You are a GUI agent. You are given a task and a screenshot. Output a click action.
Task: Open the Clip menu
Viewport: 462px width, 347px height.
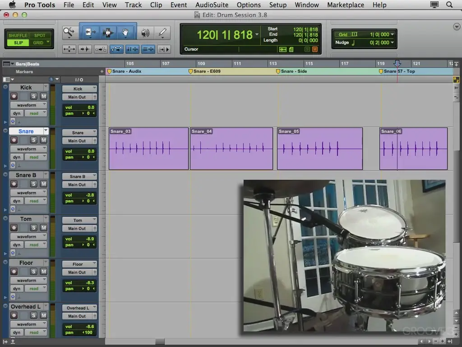click(x=156, y=5)
